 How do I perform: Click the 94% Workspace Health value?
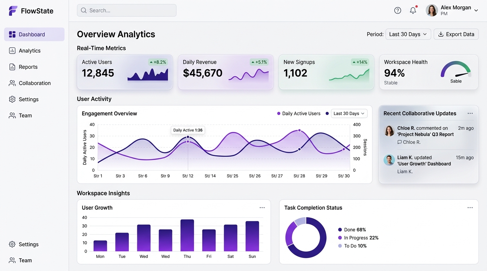pyautogui.click(x=394, y=73)
